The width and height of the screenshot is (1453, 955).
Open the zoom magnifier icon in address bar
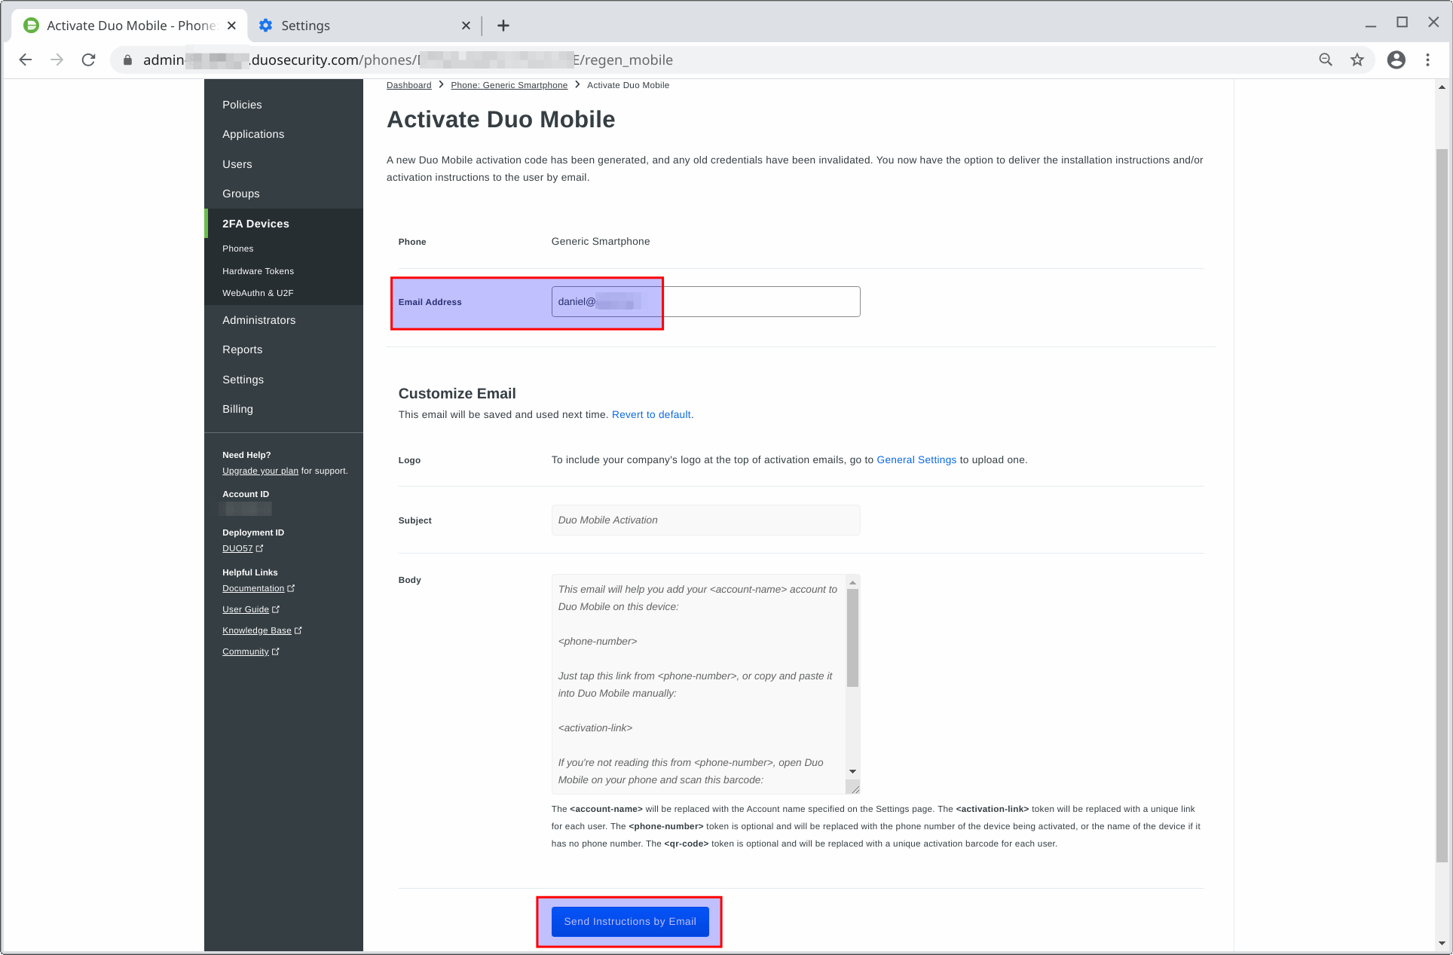pyautogui.click(x=1326, y=60)
